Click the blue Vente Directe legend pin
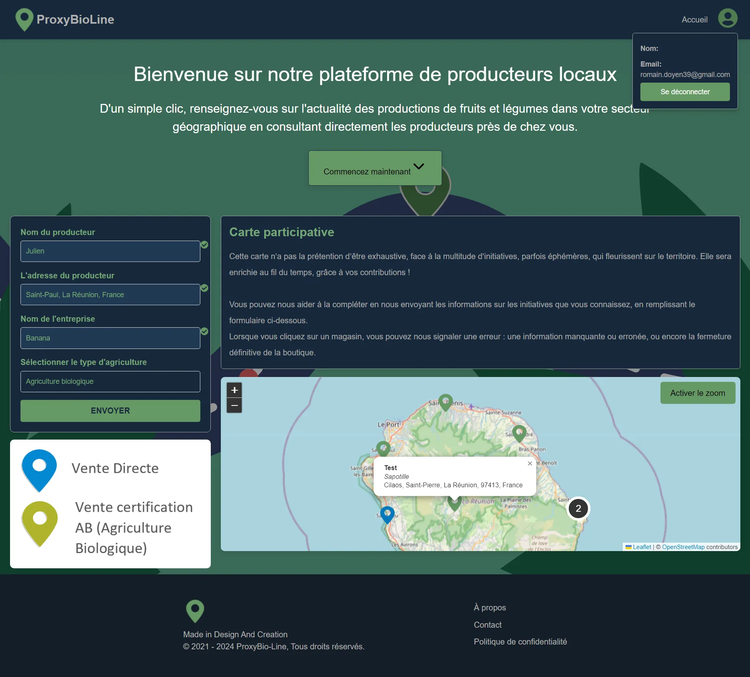Image resolution: width=750 pixels, height=677 pixels. tap(39, 470)
